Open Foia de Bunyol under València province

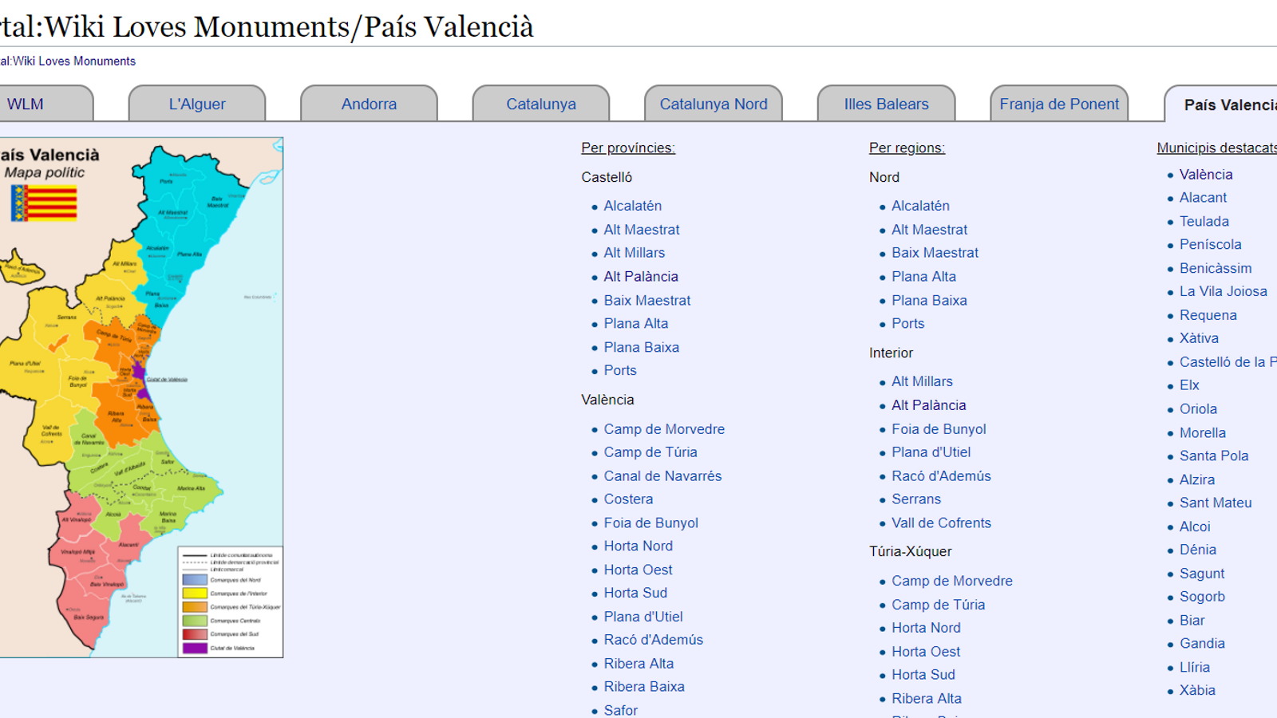point(650,523)
